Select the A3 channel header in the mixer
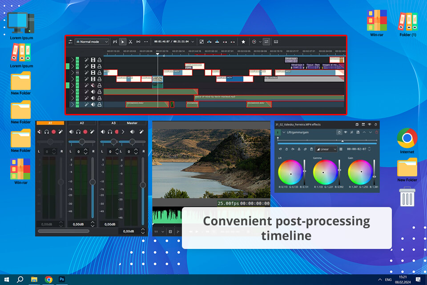This screenshot has width=427, height=285. (x=113, y=123)
